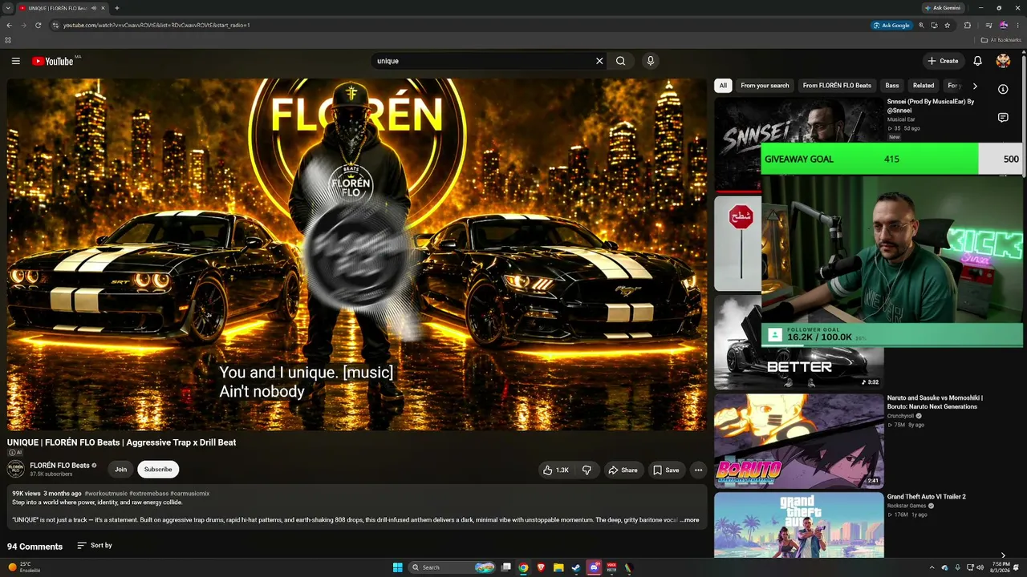1027x577 pixels.
Task: Select the All filter chip
Action: click(x=723, y=86)
